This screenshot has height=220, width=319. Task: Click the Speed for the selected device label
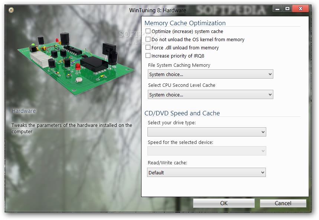pyautogui.click(x=180, y=142)
